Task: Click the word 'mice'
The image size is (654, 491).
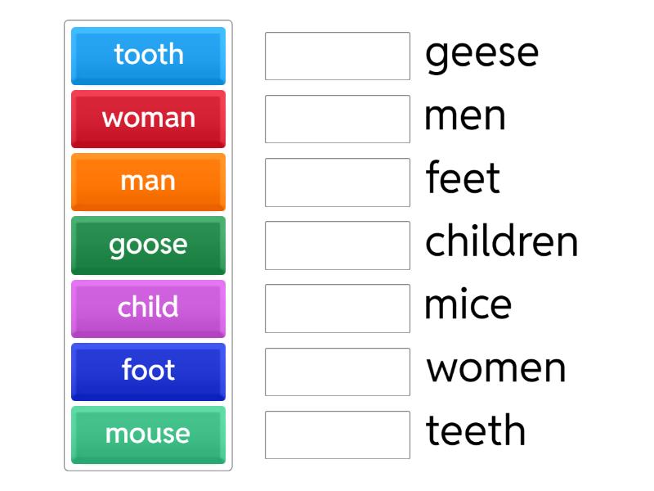Action: pyautogui.click(x=468, y=305)
